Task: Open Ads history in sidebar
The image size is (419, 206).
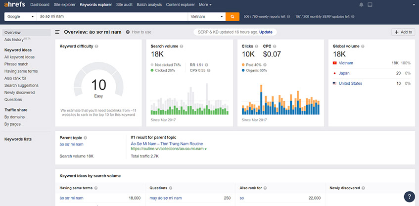Action: 14,40
